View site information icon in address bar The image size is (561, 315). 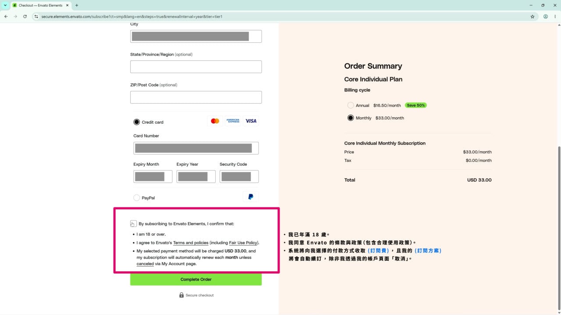36,17
